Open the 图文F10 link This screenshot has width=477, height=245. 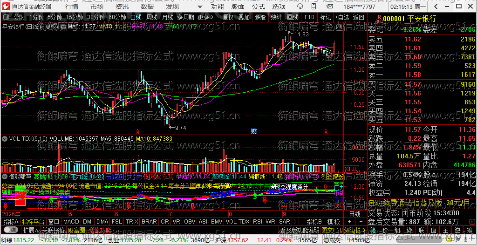332,230
